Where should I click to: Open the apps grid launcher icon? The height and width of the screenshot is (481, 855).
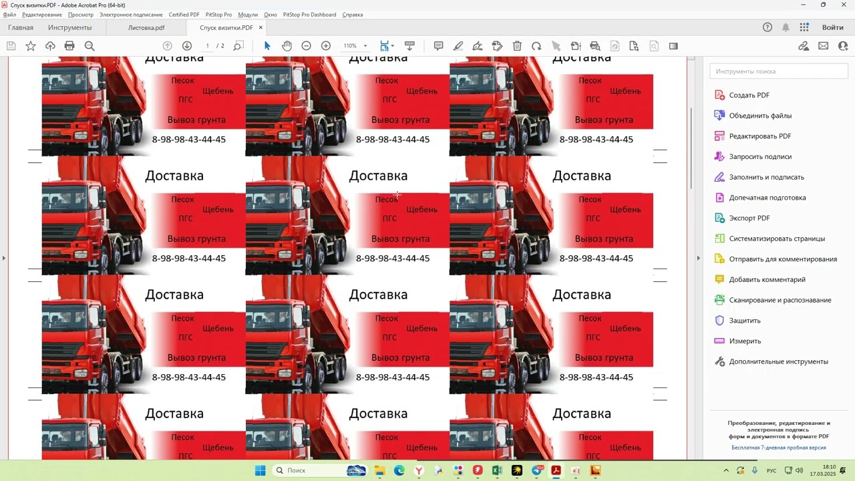click(804, 27)
